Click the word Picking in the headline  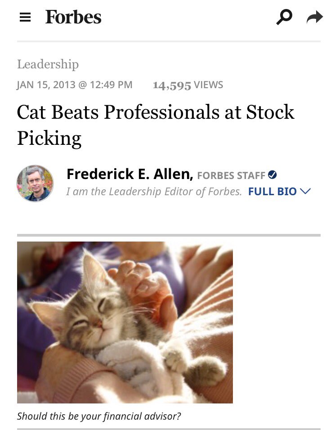point(49,139)
